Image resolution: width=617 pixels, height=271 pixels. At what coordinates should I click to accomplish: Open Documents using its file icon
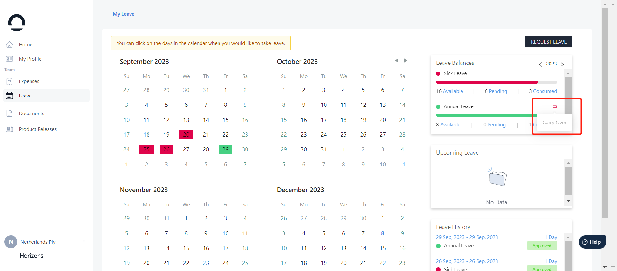10,114
